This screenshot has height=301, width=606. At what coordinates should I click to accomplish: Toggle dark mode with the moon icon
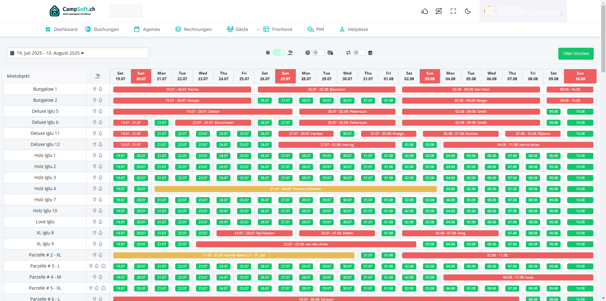click(467, 11)
